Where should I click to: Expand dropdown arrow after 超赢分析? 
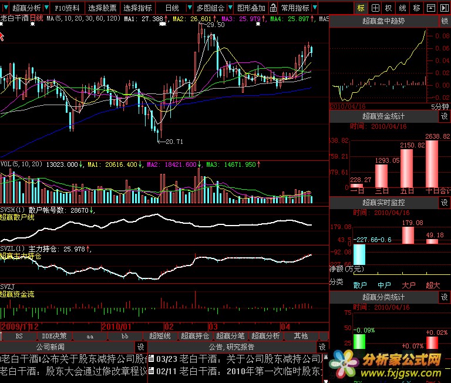(46, 8)
